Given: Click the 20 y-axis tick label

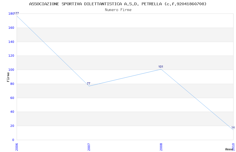Looking at the screenshot, I should point(12,126).
